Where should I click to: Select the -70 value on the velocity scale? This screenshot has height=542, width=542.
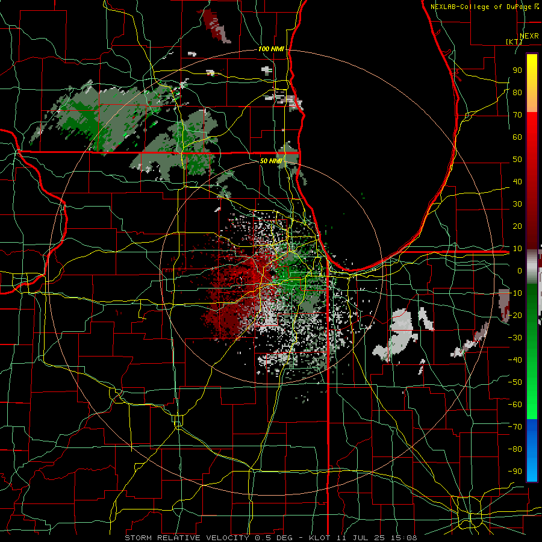point(516,426)
